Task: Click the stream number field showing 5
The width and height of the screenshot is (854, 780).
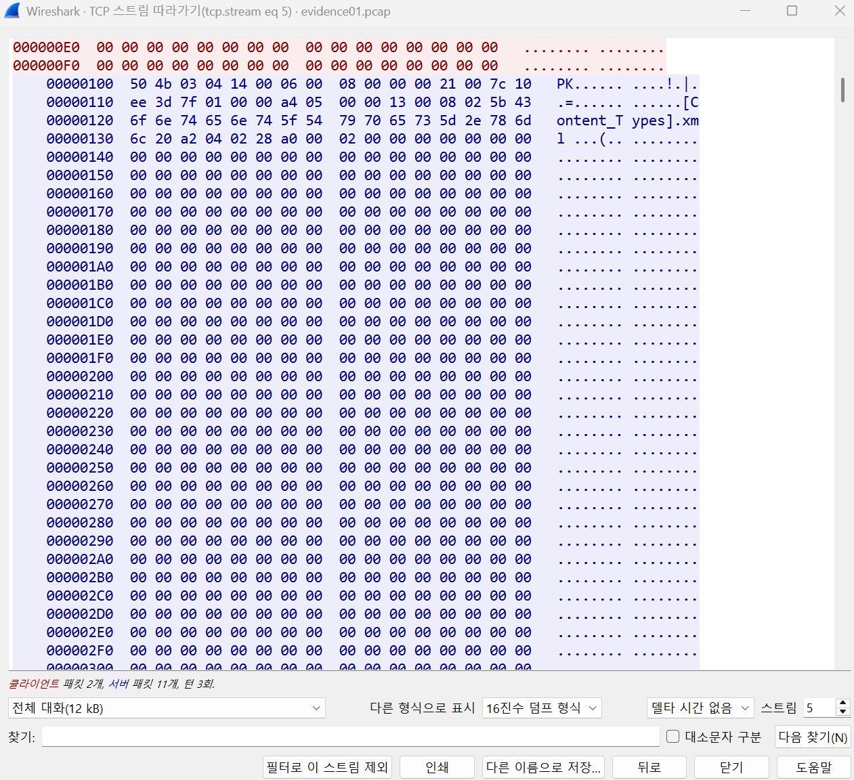Action: coord(819,708)
